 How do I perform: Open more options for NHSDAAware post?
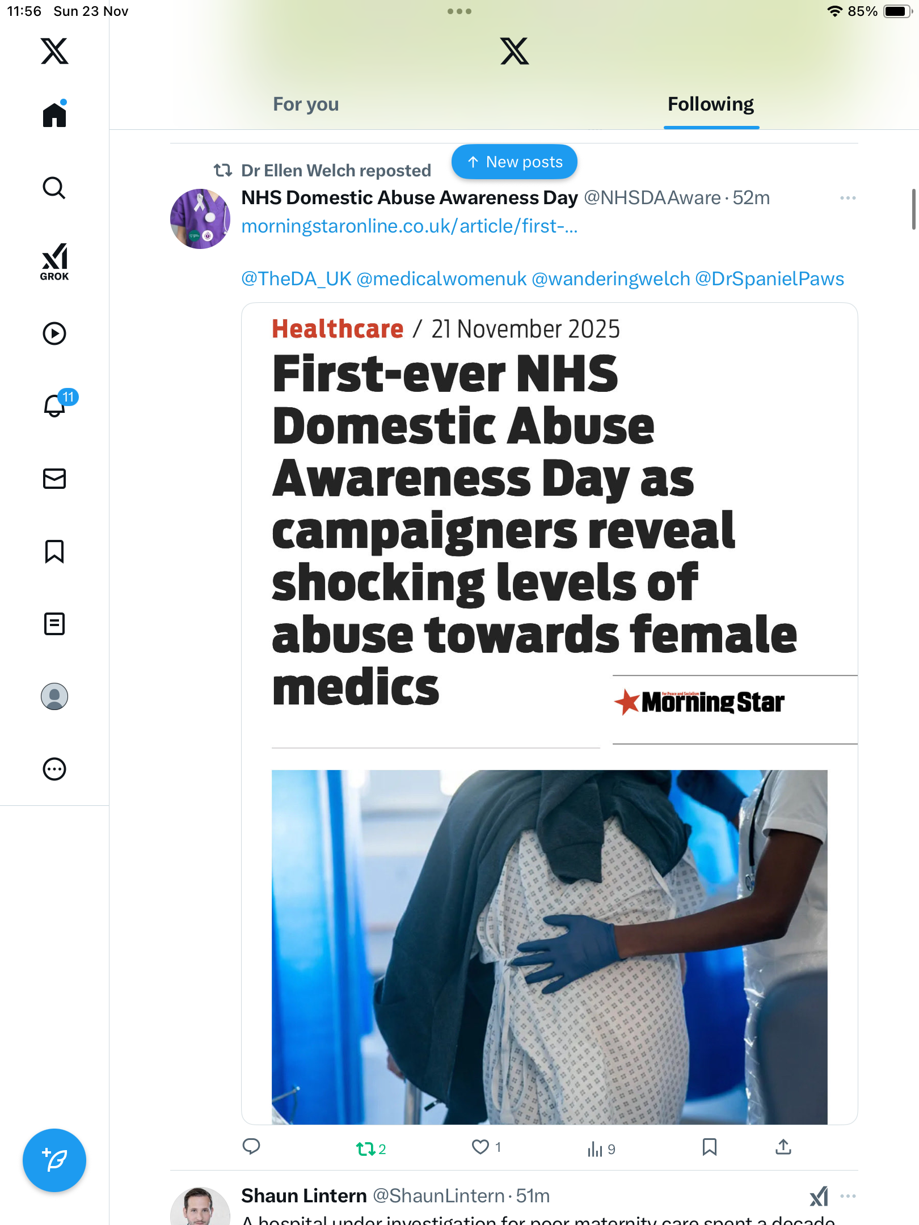click(848, 198)
